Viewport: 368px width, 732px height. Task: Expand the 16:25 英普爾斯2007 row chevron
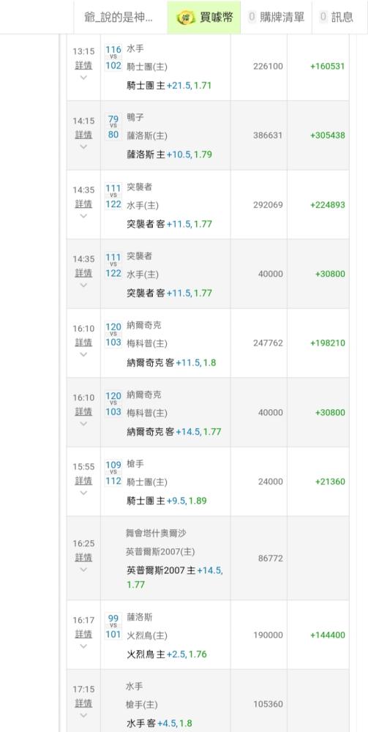point(83,569)
